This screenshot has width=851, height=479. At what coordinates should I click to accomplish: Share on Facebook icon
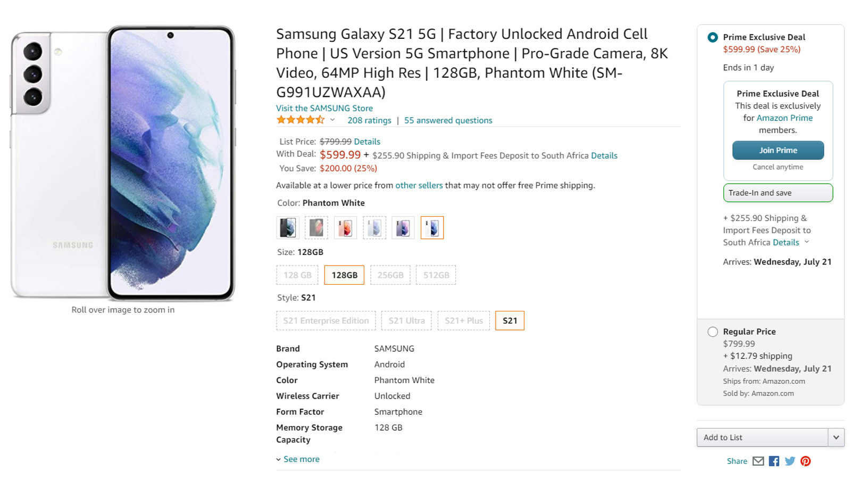coord(774,461)
